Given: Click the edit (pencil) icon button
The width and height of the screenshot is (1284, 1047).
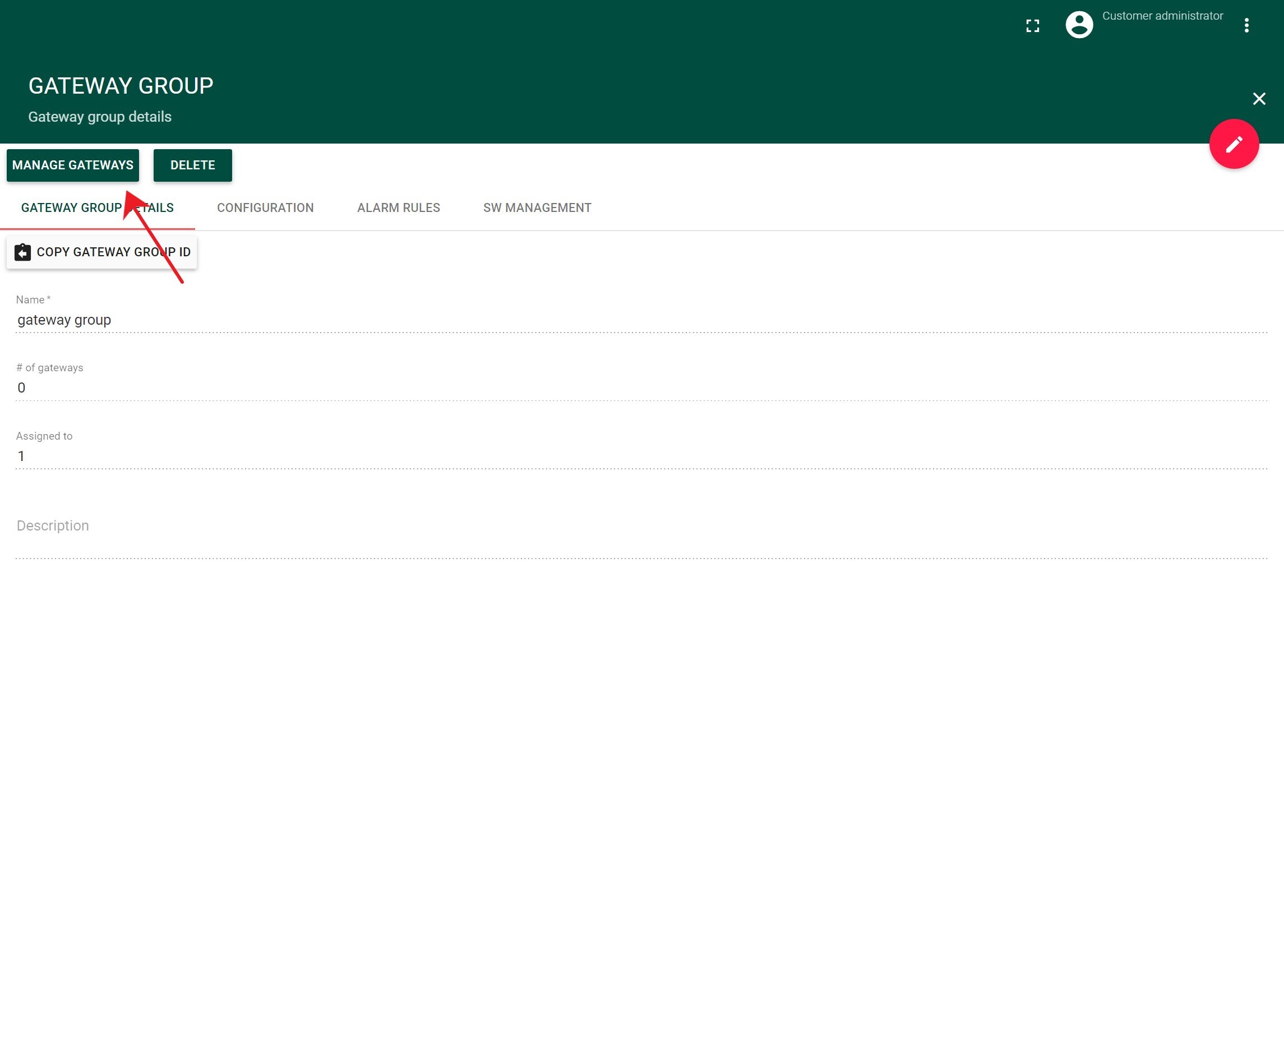Looking at the screenshot, I should pyautogui.click(x=1234, y=143).
